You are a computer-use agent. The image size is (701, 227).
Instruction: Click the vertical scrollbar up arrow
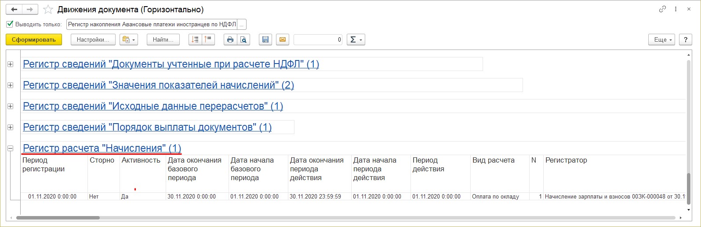coord(689,55)
